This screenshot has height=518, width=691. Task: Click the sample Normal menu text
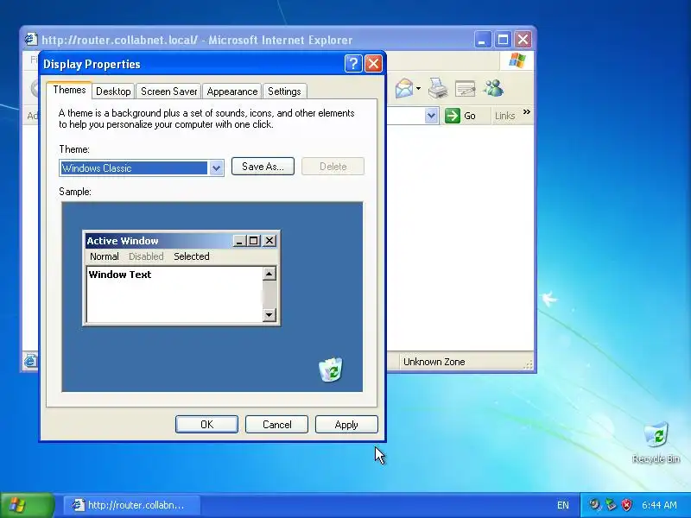tap(105, 256)
